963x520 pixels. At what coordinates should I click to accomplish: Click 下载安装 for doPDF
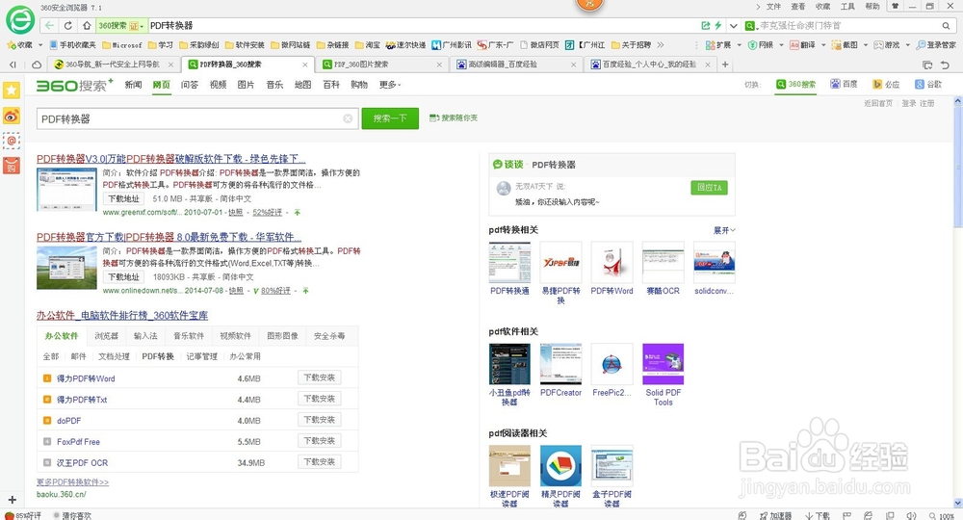pyautogui.click(x=320, y=420)
